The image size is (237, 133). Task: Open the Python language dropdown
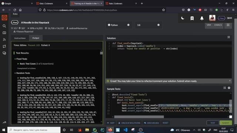[x=119, y=25]
